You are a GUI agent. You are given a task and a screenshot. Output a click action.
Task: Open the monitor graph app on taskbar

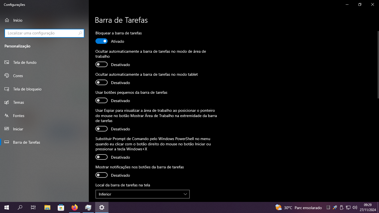(88, 207)
